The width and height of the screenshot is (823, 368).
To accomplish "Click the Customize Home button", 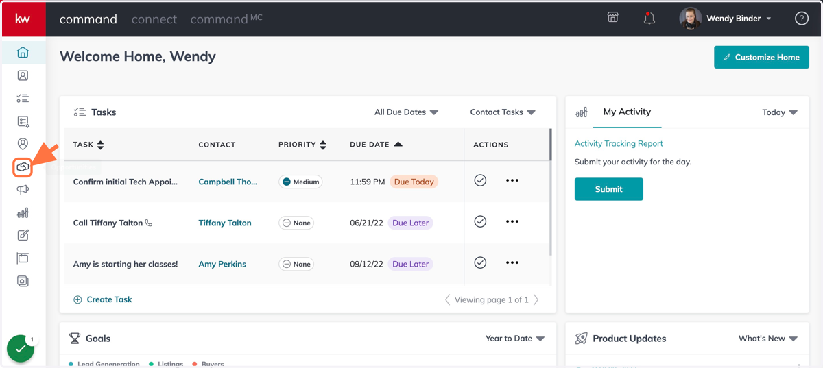I will [x=761, y=57].
